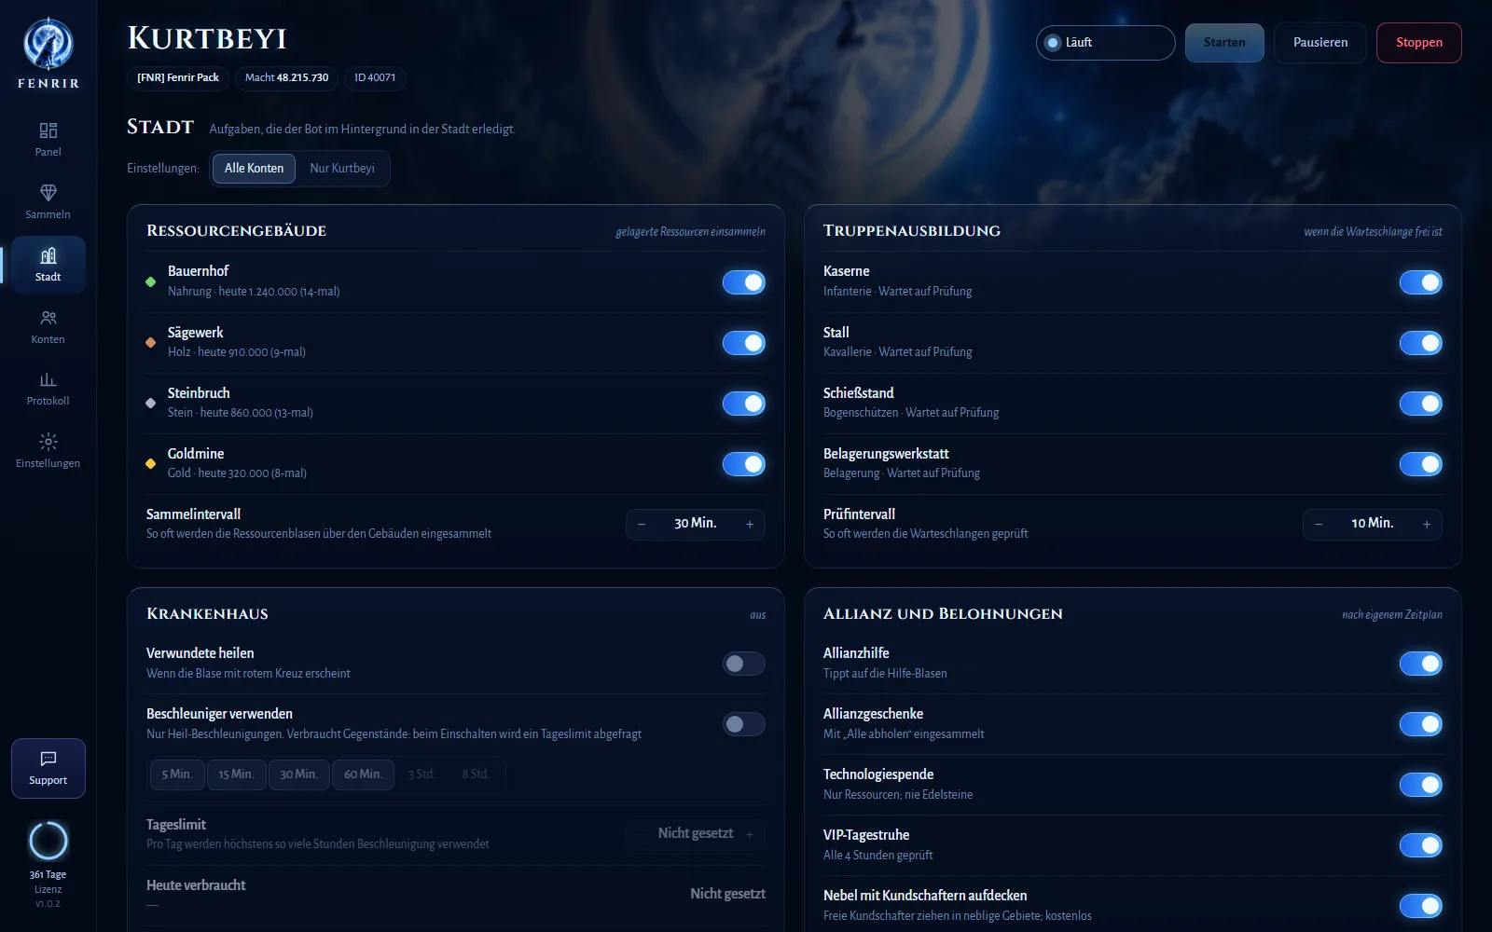Image resolution: width=1492 pixels, height=932 pixels.
Task: Enable Verwundete heilen
Action: click(744, 664)
